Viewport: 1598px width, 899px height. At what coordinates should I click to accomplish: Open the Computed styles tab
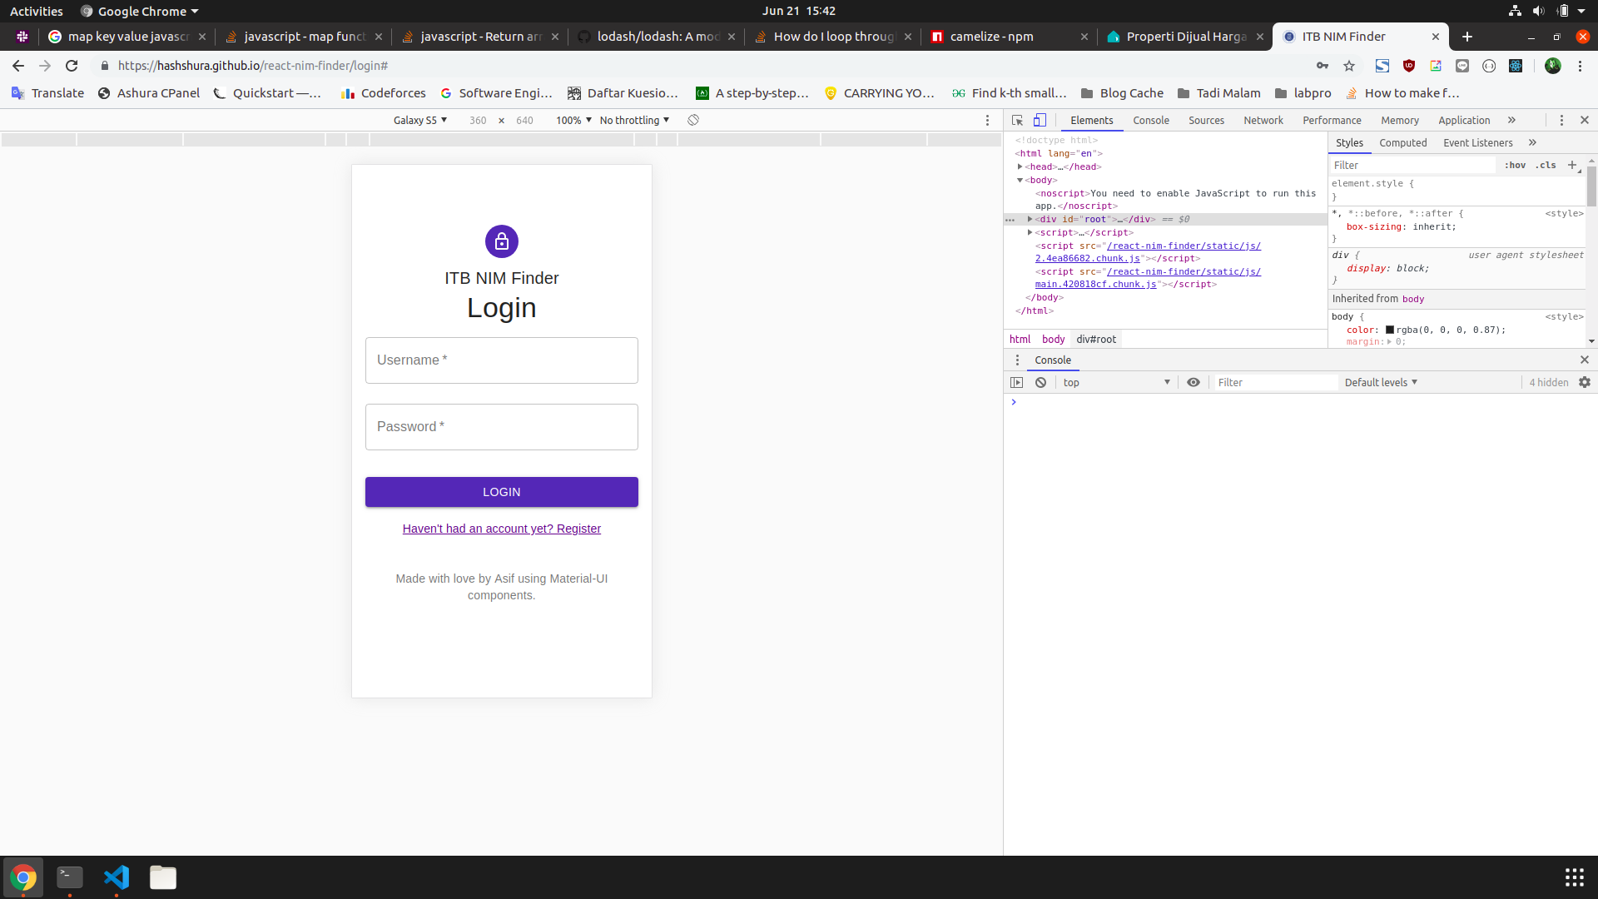[x=1403, y=142]
